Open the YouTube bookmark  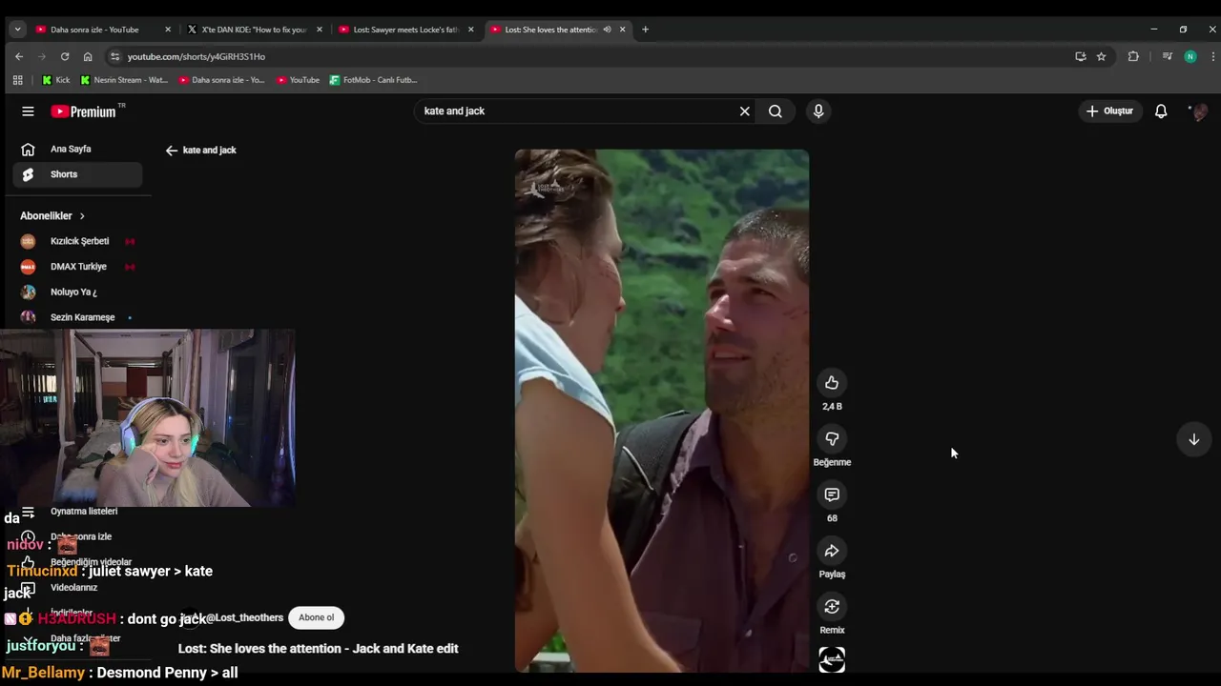point(298,80)
